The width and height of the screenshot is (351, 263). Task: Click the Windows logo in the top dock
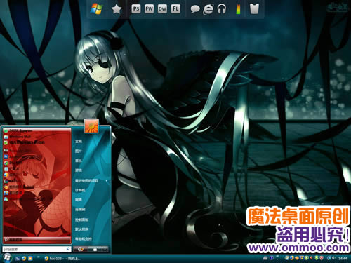click(x=97, y=9)
